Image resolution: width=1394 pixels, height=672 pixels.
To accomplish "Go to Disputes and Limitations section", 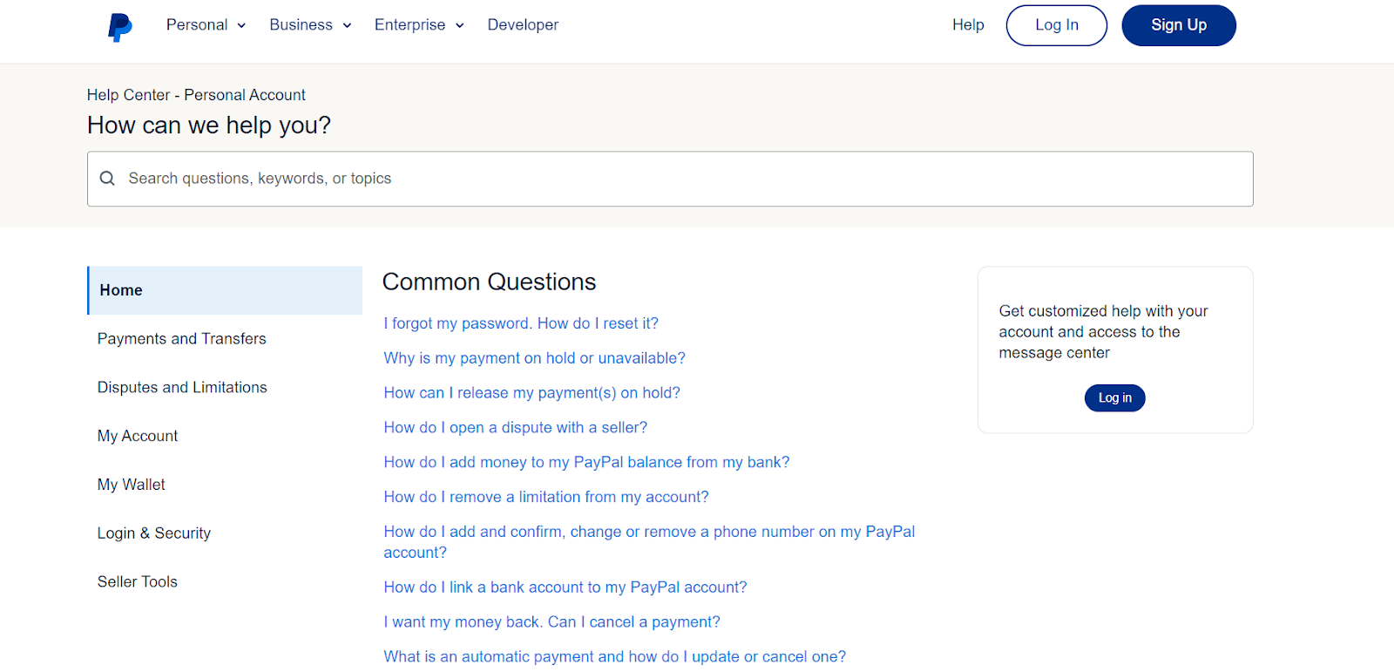I will [x=182, y=388].
